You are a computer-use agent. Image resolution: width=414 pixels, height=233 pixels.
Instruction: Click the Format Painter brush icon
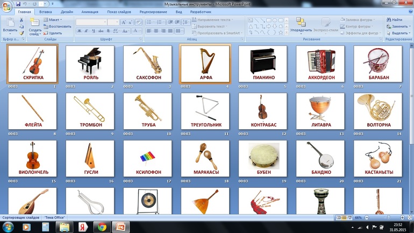(22, 33)
